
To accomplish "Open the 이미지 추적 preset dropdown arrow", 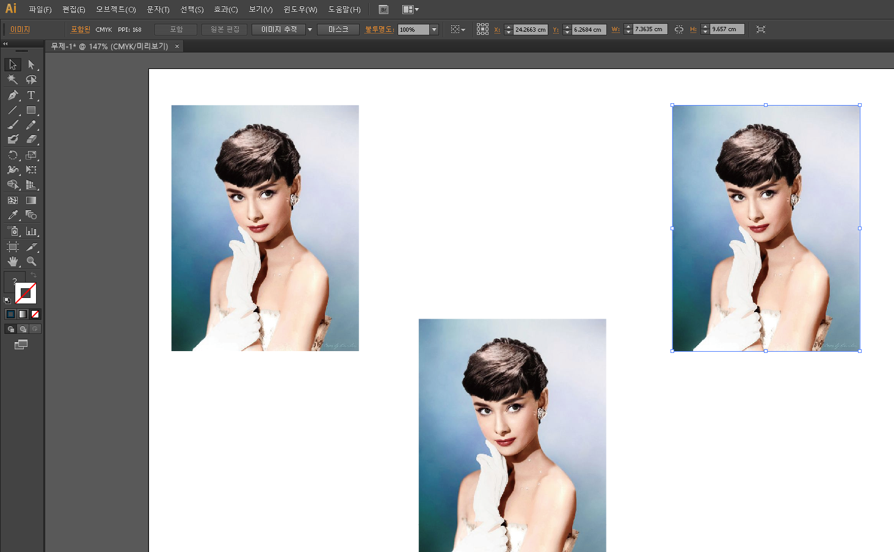I will point(310,29).
